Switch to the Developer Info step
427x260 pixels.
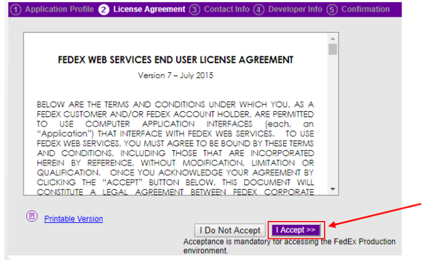(295, 9)
